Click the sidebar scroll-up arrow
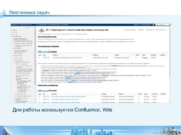 [35, 28]
